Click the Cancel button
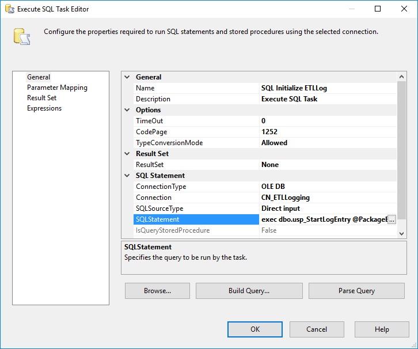Image resolution: width=418 pixels, height=349 pixels. click(x=317, y=329)
